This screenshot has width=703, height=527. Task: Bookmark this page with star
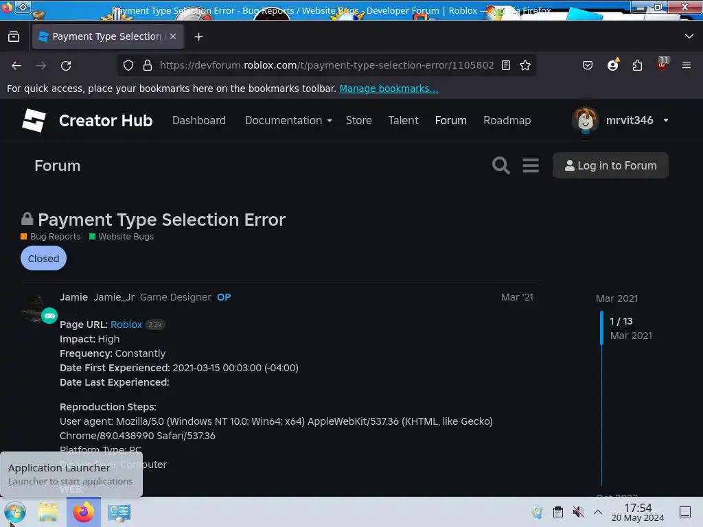tap(525, 65)
